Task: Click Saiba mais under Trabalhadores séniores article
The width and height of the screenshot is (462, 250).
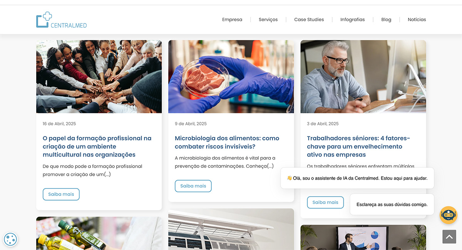Action: point(325,202)
